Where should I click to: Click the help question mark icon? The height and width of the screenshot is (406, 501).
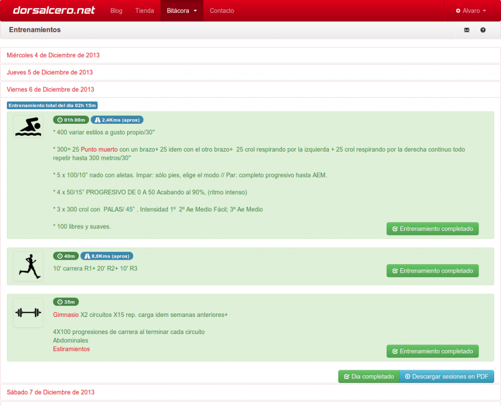point(483,30)
